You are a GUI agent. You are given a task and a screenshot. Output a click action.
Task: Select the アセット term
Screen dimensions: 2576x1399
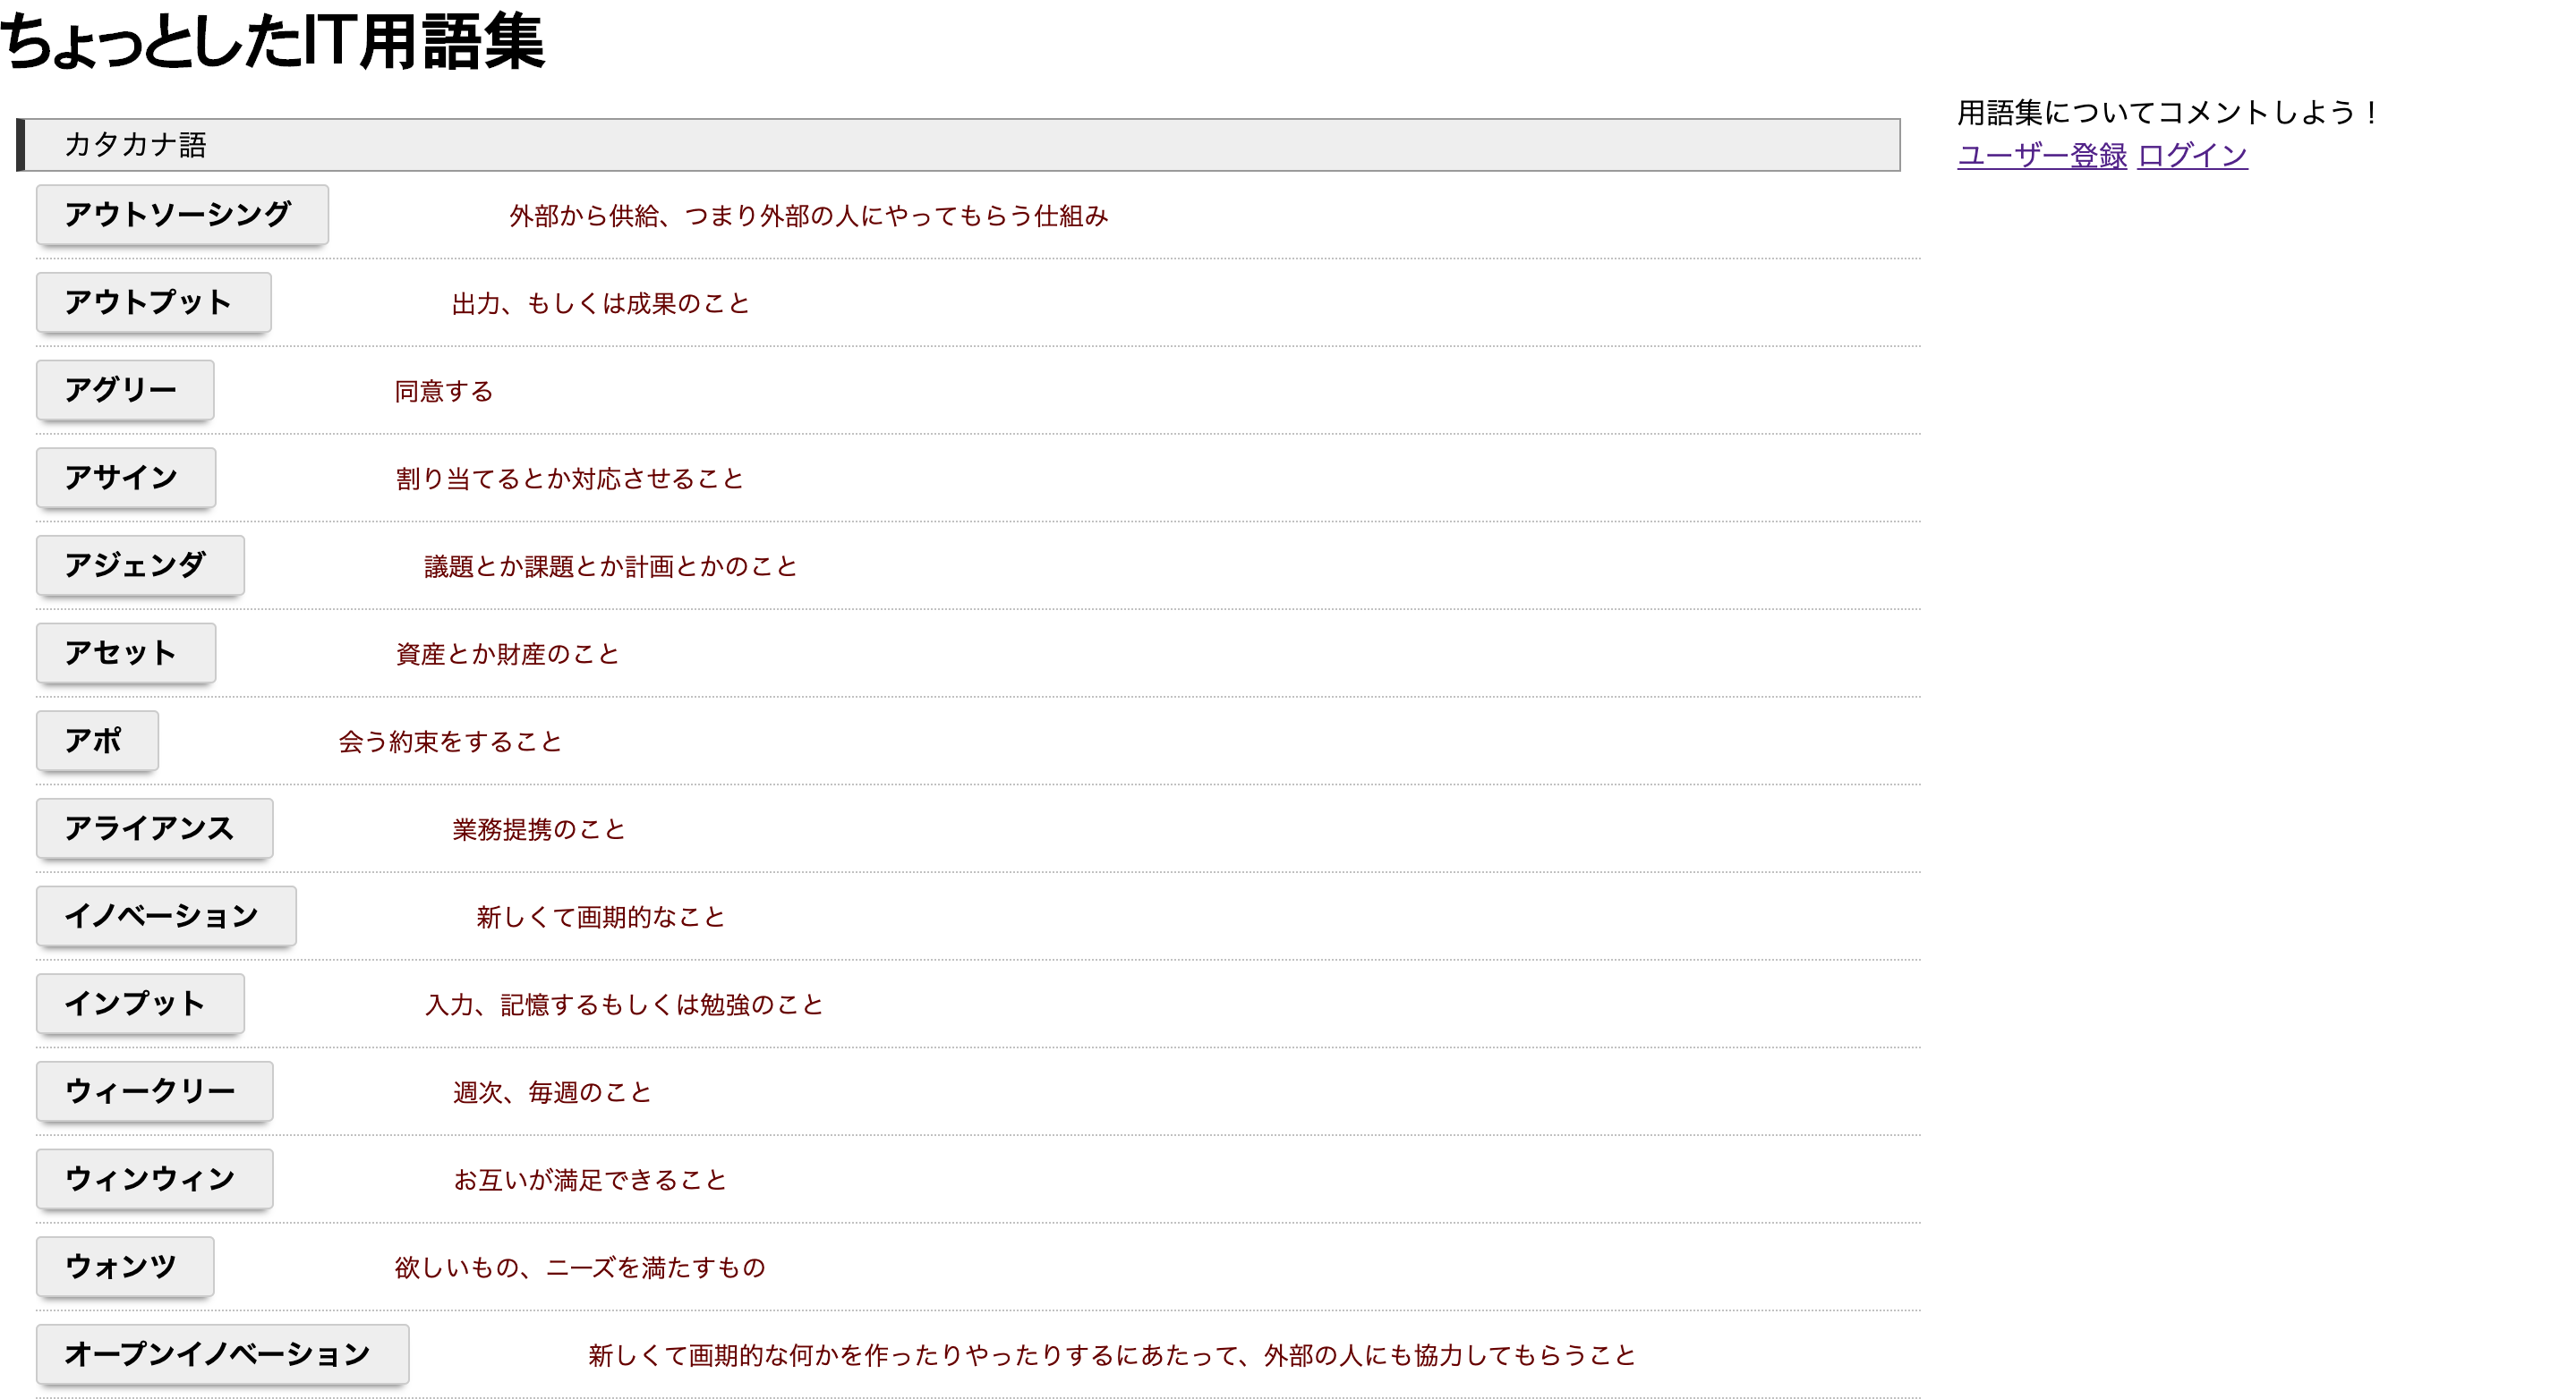(125, 652)
